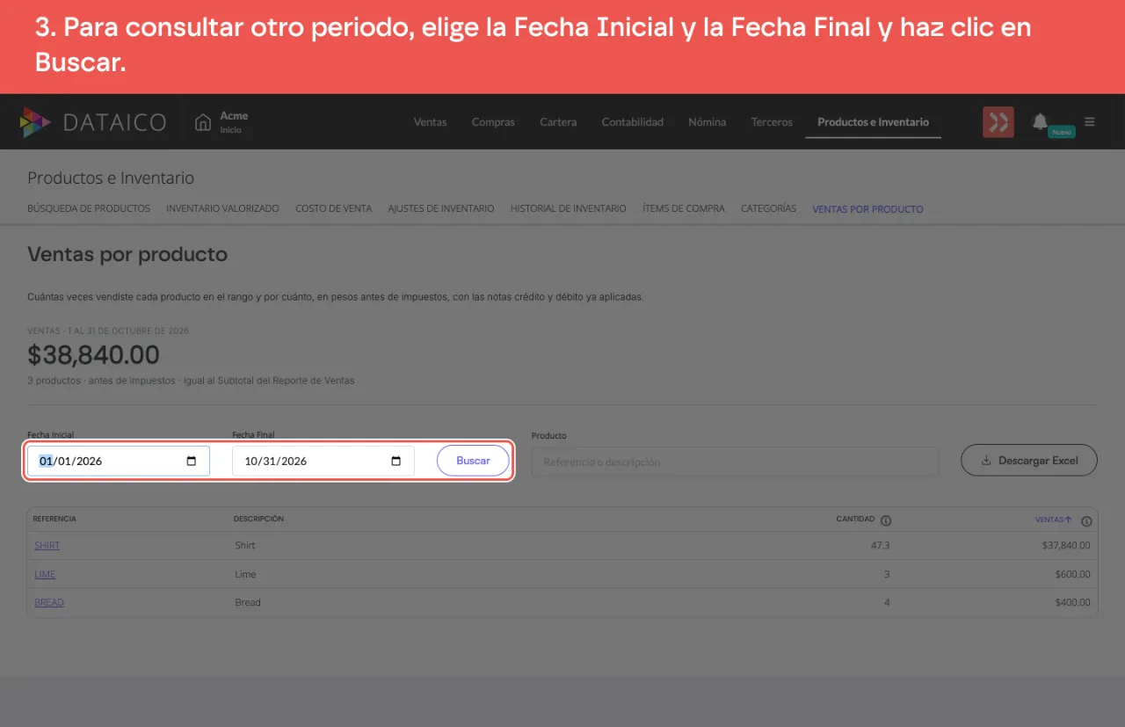
Task: Switch to the Ítems de Compra tab
Action: tap(684, 209)
